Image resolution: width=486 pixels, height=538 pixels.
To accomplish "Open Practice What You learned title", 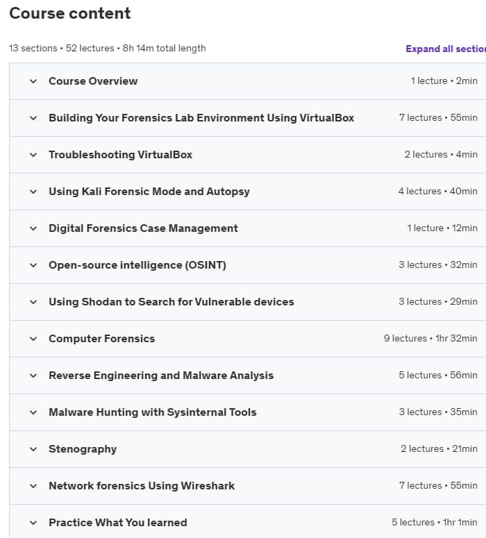I will click(x=118, y=523).
